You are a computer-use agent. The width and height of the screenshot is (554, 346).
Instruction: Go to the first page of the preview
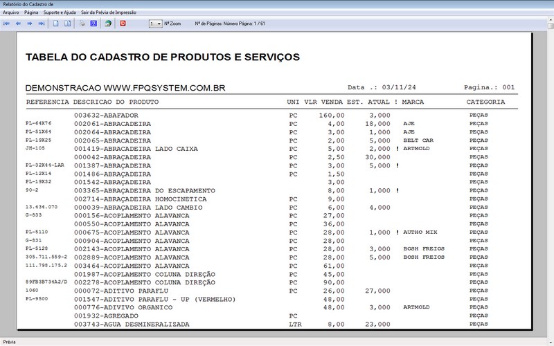coord(6,24)
